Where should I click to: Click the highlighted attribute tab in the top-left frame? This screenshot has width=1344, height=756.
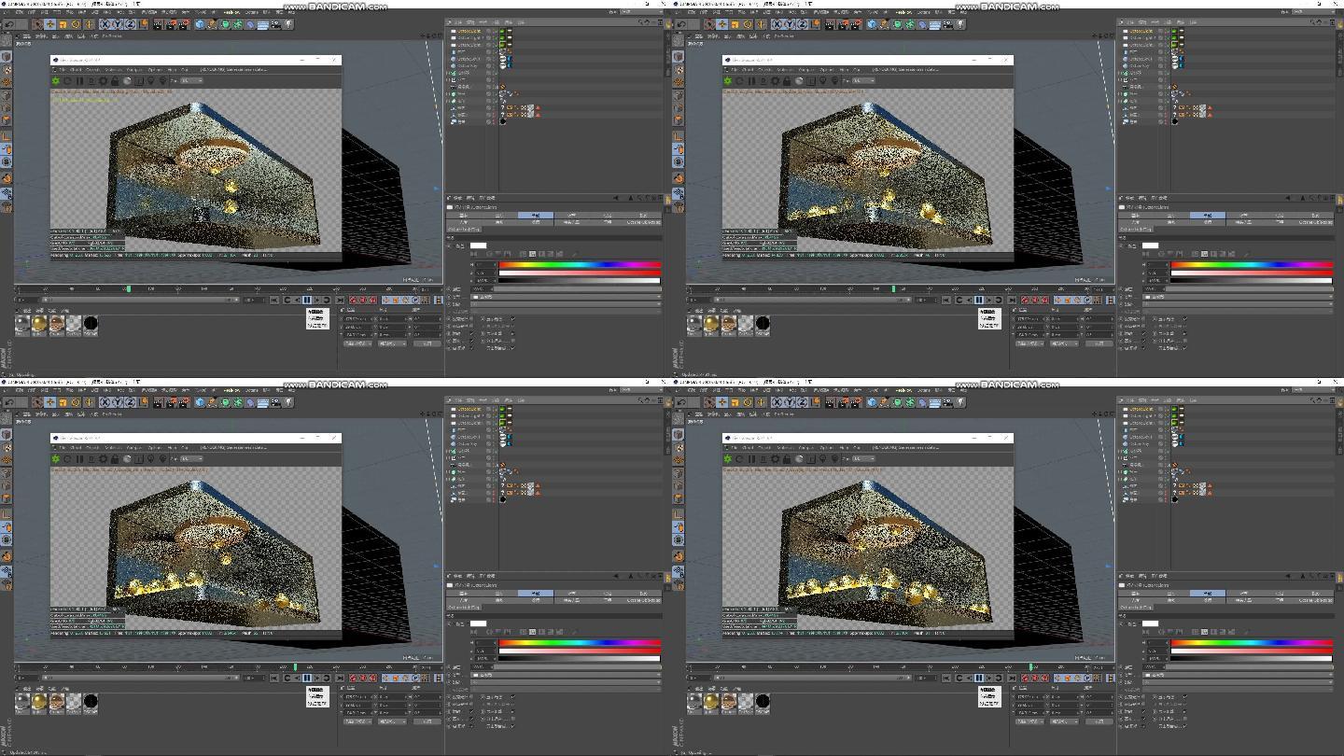click(536, 215)
